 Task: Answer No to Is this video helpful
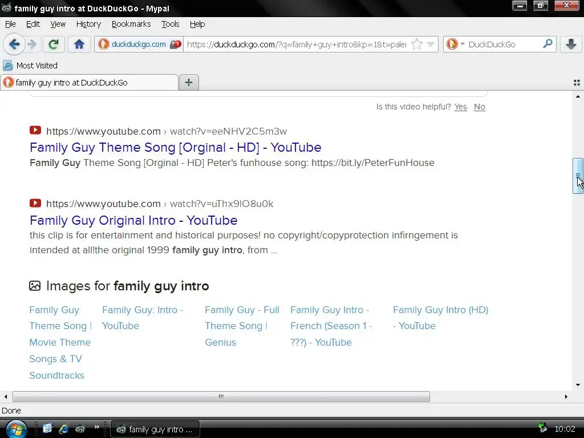[x=479, y=107]
